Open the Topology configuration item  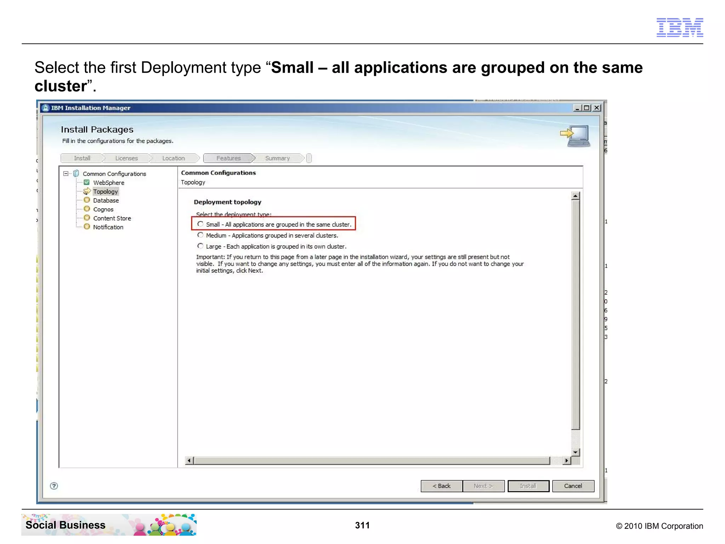tap(105, 192)
